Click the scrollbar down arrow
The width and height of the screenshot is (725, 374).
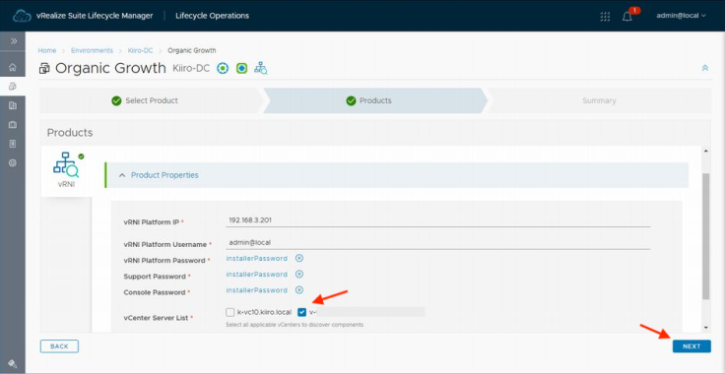tap(705, 328)
